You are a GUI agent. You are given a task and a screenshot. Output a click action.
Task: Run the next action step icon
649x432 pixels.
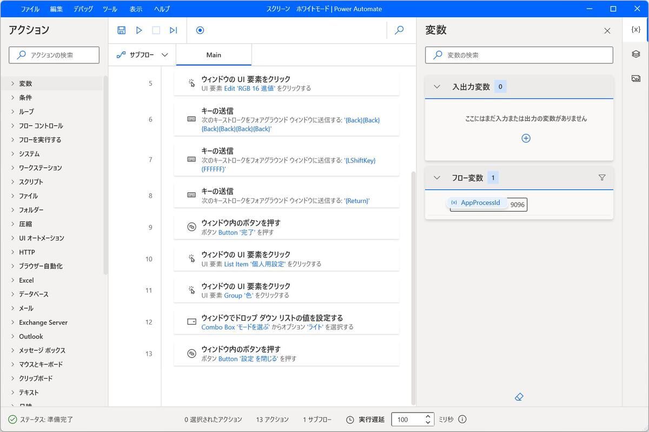pos(173,30)
